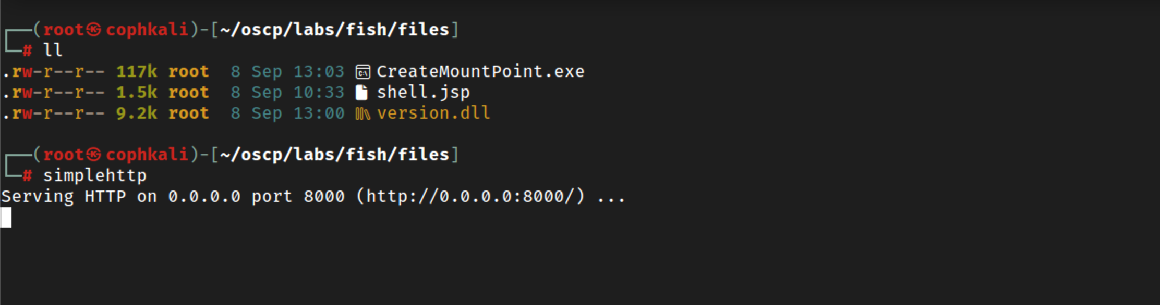
Task: Click the white block cursor
Action: (6, 218)
